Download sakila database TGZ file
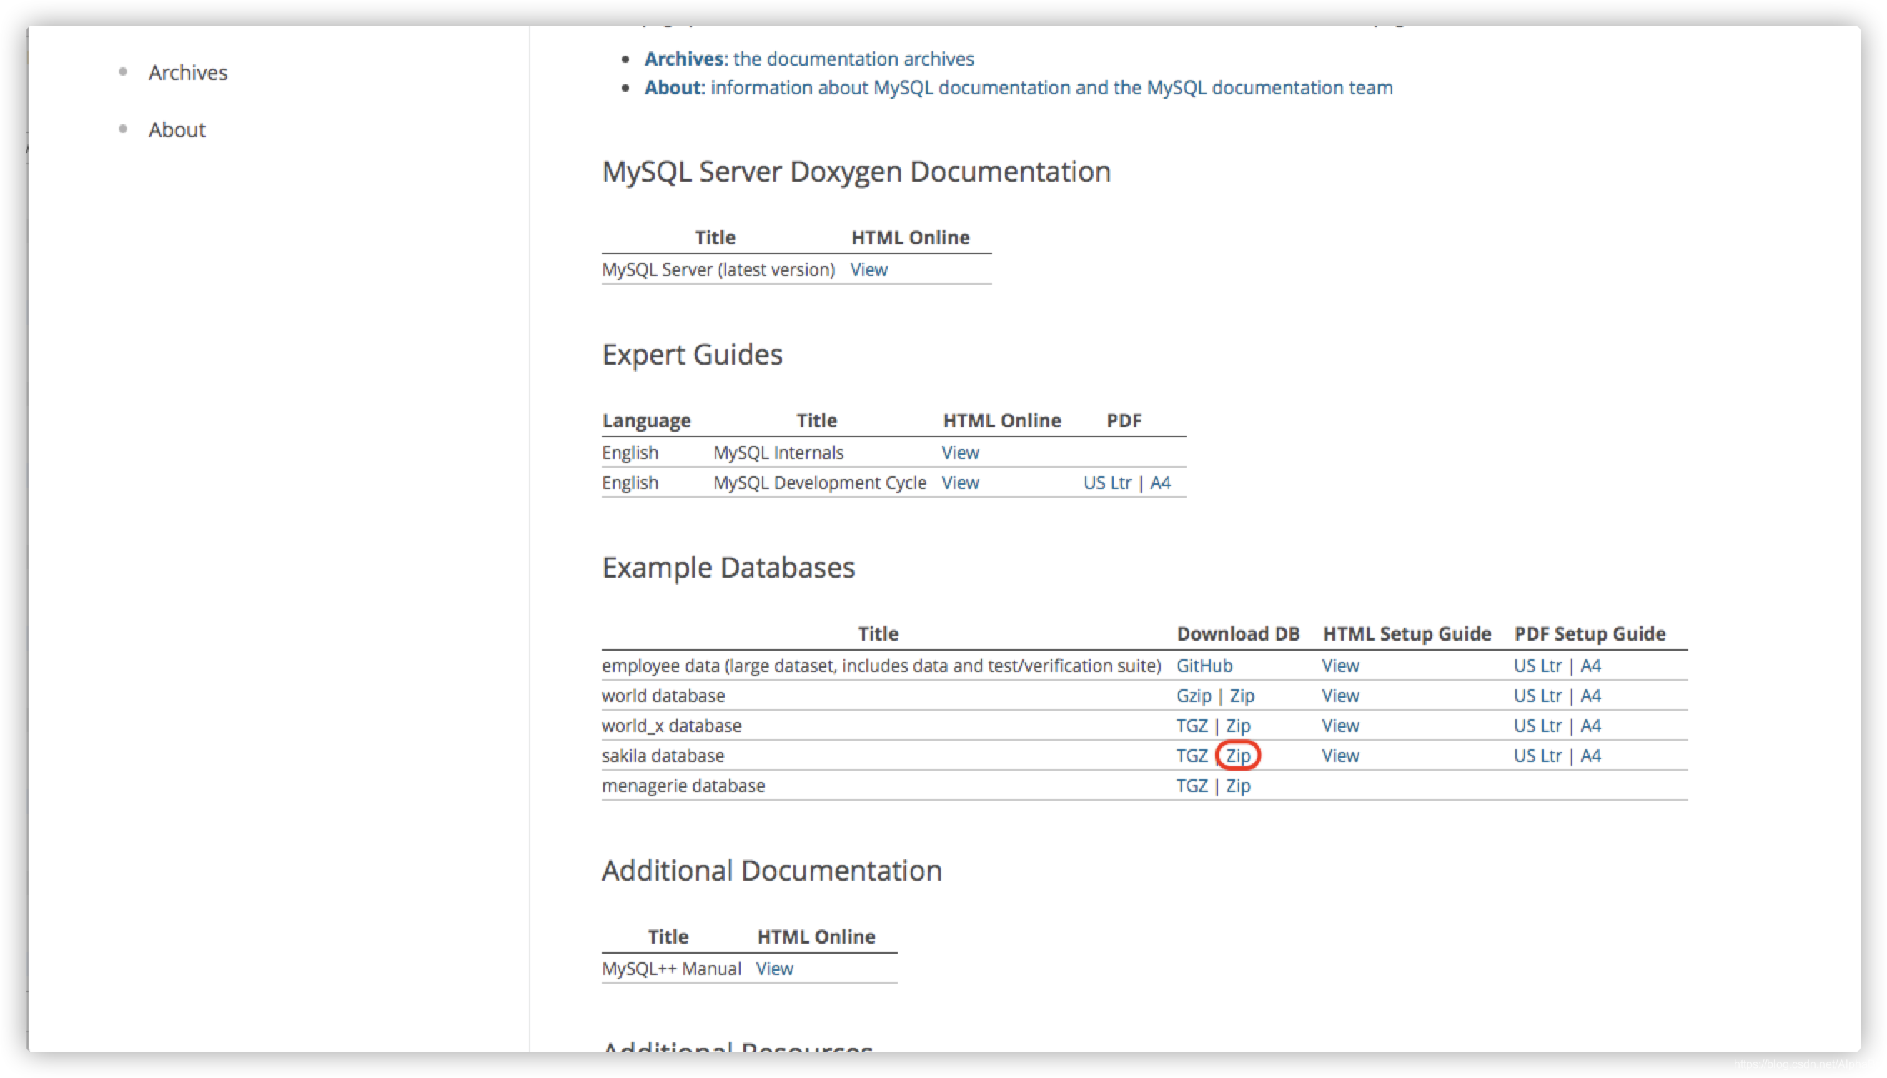The width and height of the screenshot is (1887, 1078). (1191, 756)
